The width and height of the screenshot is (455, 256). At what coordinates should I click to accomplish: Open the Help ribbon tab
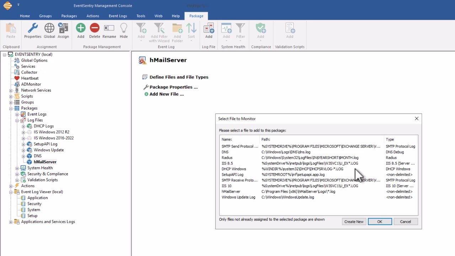click(176, 16)
